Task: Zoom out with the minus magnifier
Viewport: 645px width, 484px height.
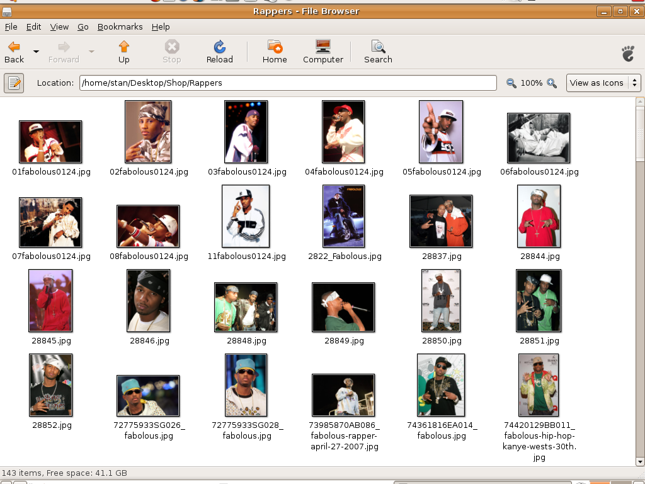Action: click(x=511, y=83)
